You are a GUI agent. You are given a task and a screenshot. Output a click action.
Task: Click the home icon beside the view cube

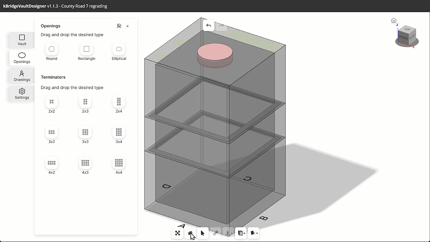click(x=394, y=21)
